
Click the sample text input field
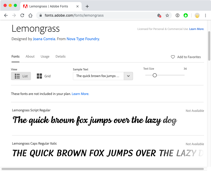[98, 76]
